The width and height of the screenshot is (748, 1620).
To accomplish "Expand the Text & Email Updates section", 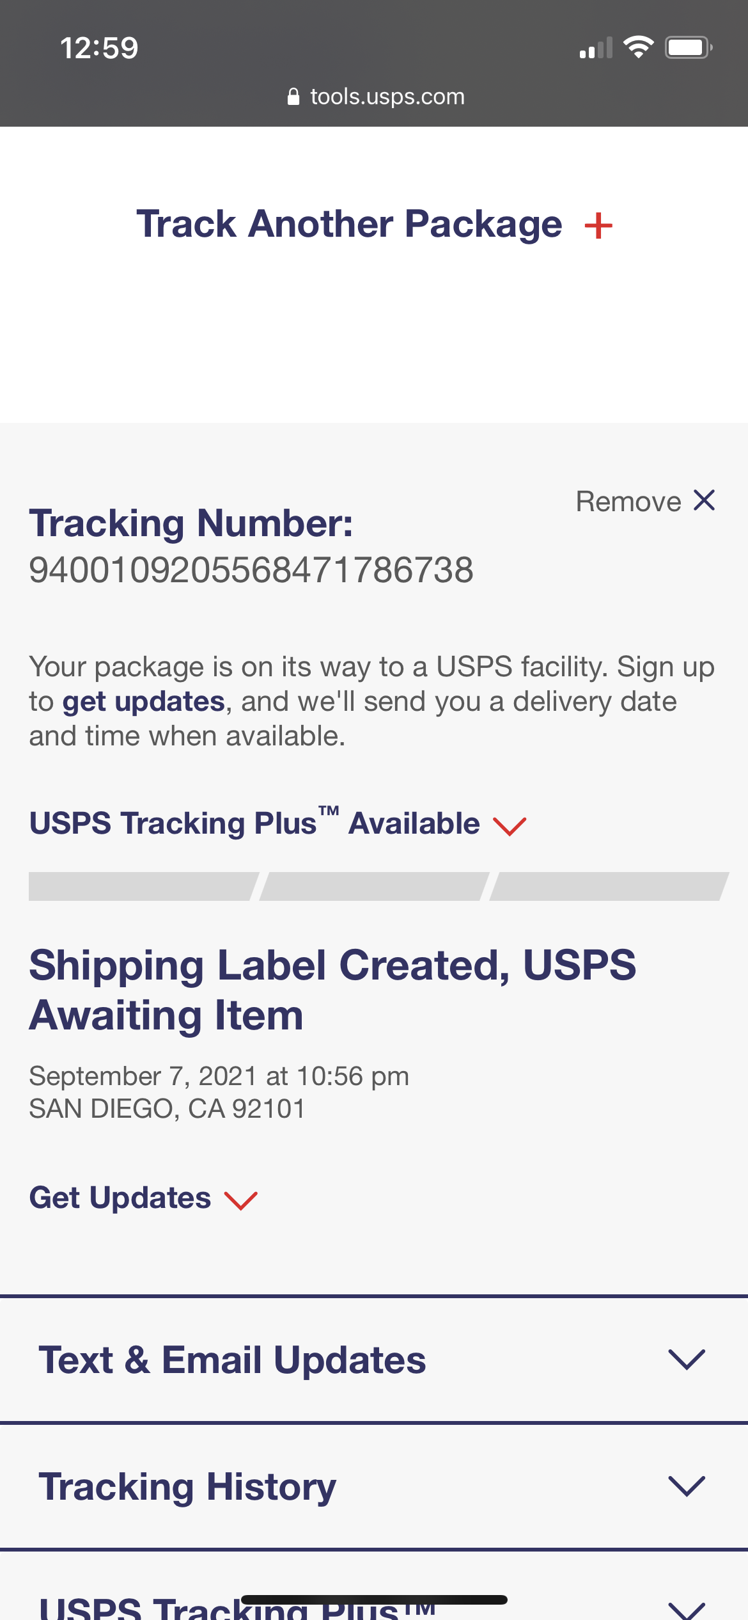I will tap(374, 1359).
